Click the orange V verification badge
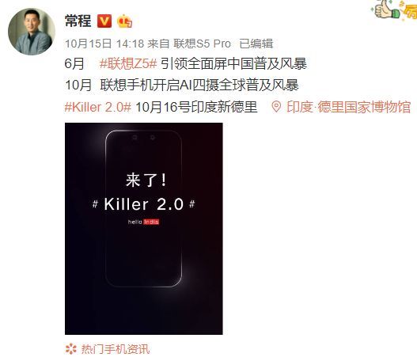417x357 pixels. (104, 21)
